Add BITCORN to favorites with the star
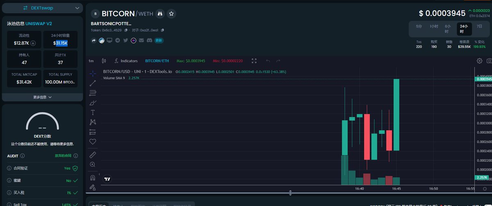This screenshot has width=492, height=206. coord(172,14)
